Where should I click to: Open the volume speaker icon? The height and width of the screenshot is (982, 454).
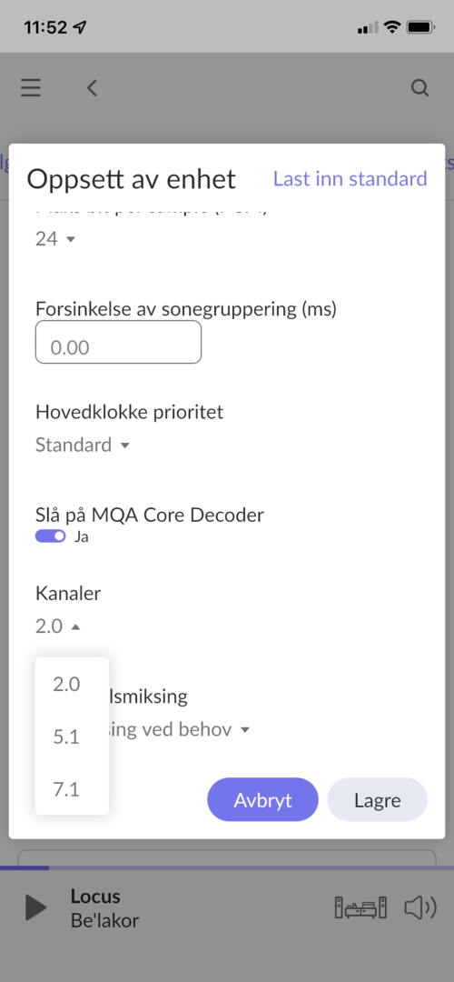coord(420,907)
